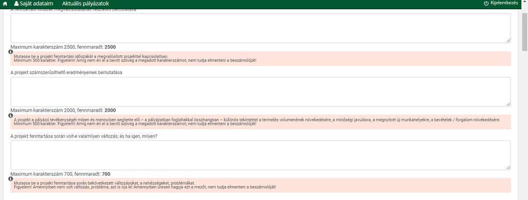
Task: Focus the fenntartási időszak text area
Action: point(261,28)
